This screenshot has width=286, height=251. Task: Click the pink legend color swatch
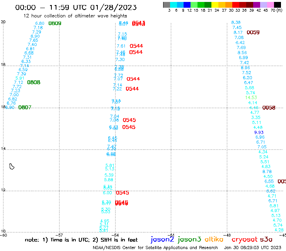point(270,5)
